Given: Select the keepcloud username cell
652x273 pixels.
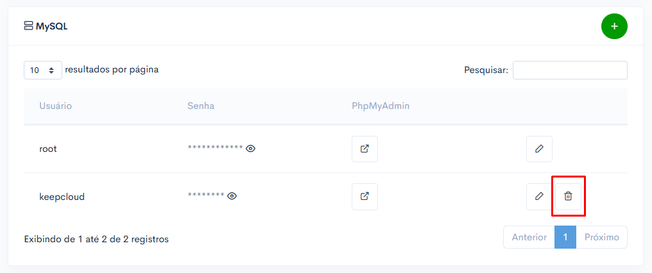Looking at the screenshot, I should pyautogui.click(x=62, y=197).
